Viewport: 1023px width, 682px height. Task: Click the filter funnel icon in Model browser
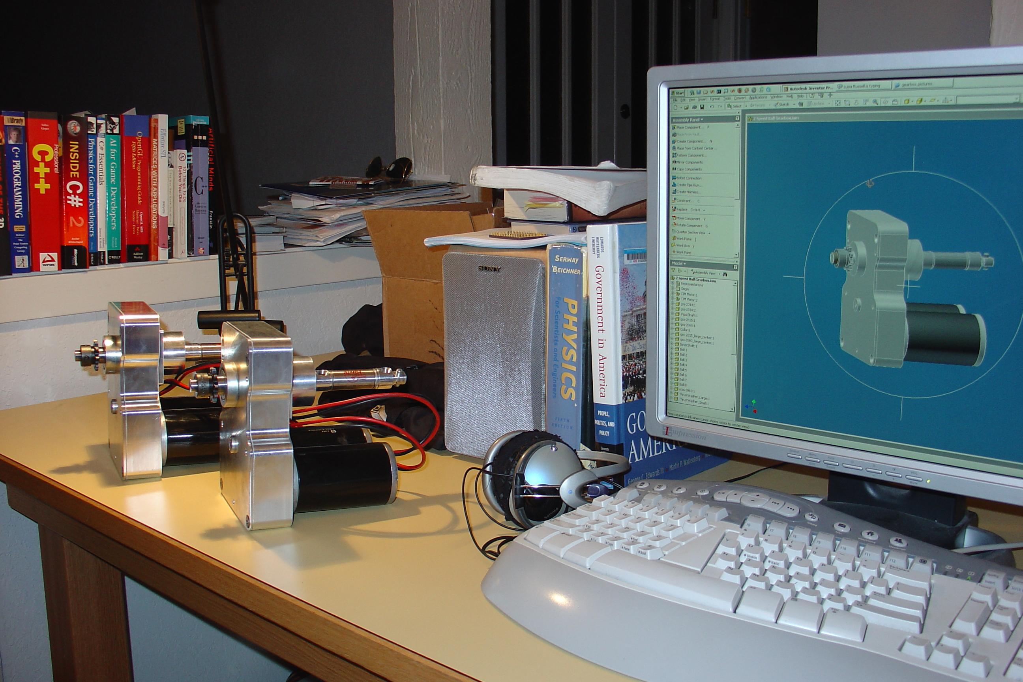click(x=673, y=270)
